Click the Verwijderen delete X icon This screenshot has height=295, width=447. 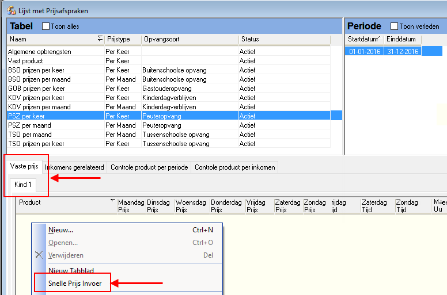click(x=39, y=255)
